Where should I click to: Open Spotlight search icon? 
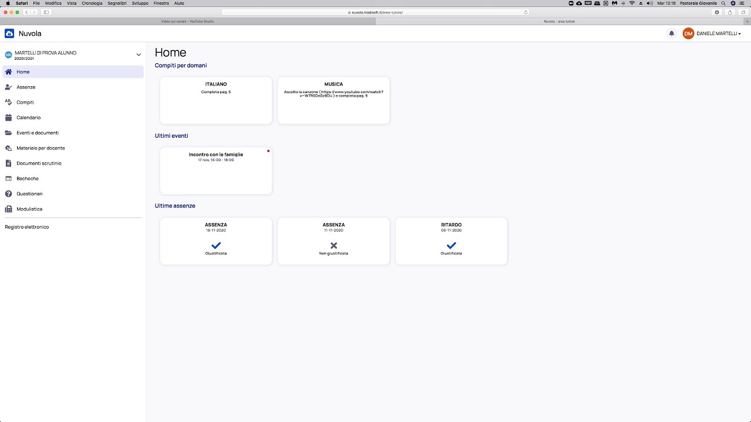click(723, 3)
